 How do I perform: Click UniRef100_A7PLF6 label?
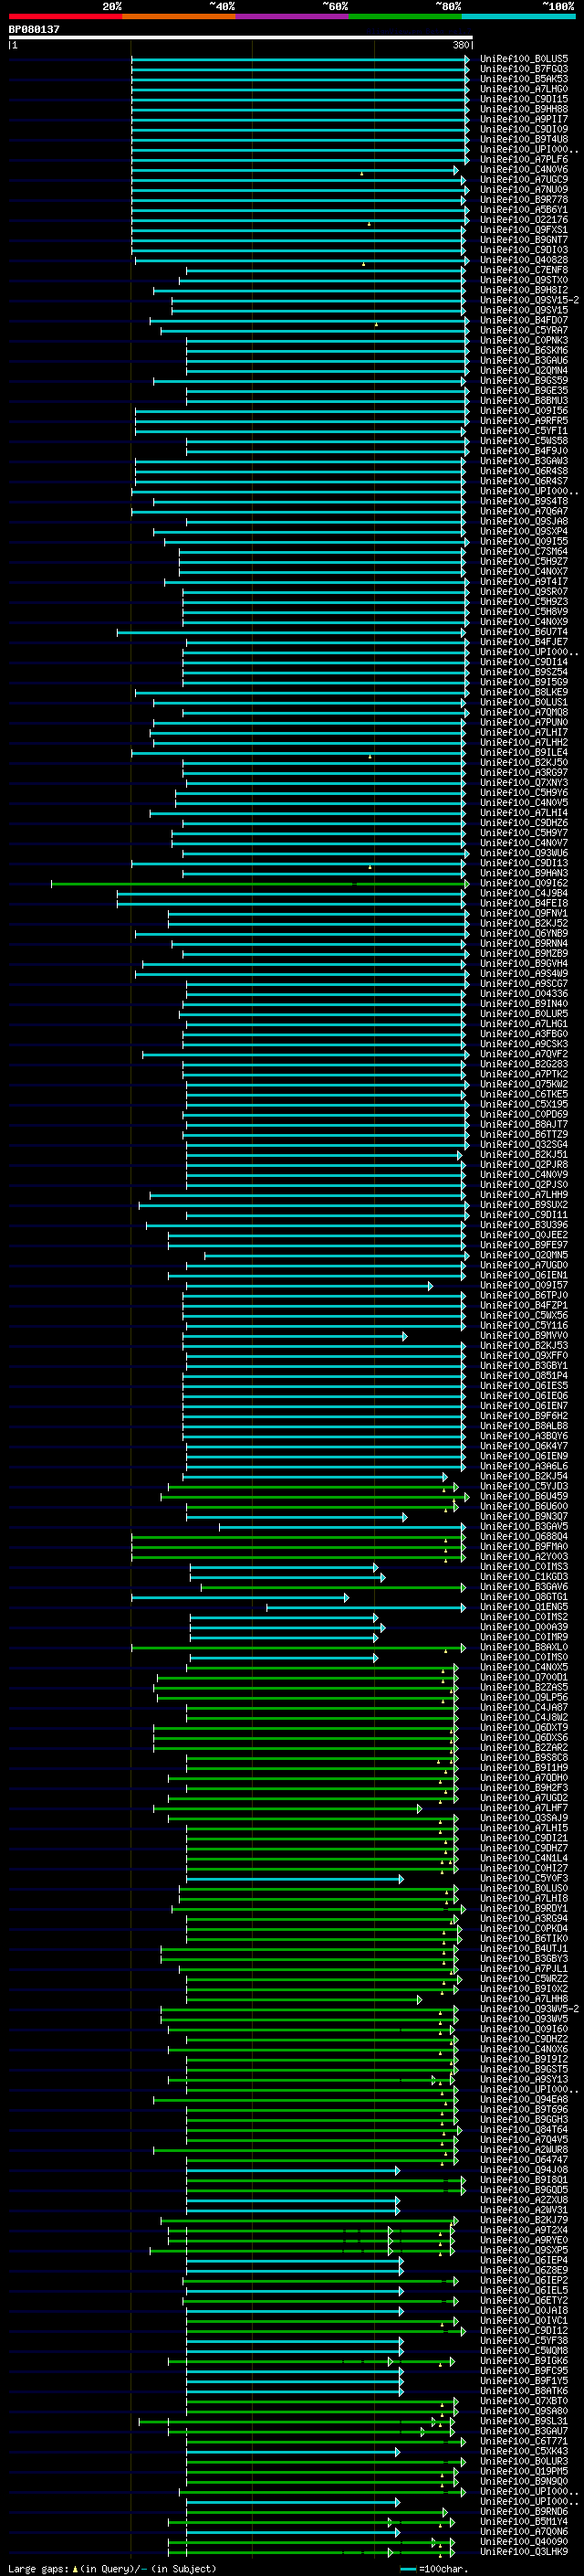[x=523, y=159]
